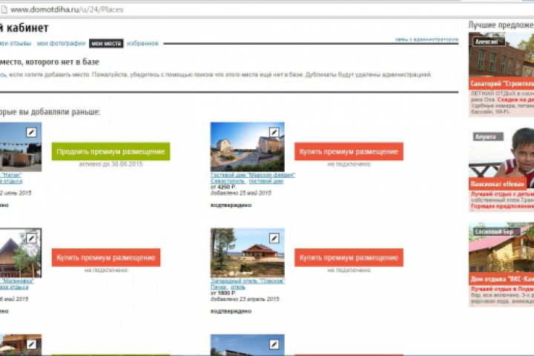
Task: Click "Купить премиум размещение" next to "Малиновка"
Action: point(106,257)
